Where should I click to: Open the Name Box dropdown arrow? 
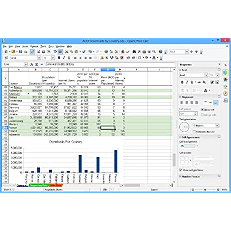pos(26,64)
